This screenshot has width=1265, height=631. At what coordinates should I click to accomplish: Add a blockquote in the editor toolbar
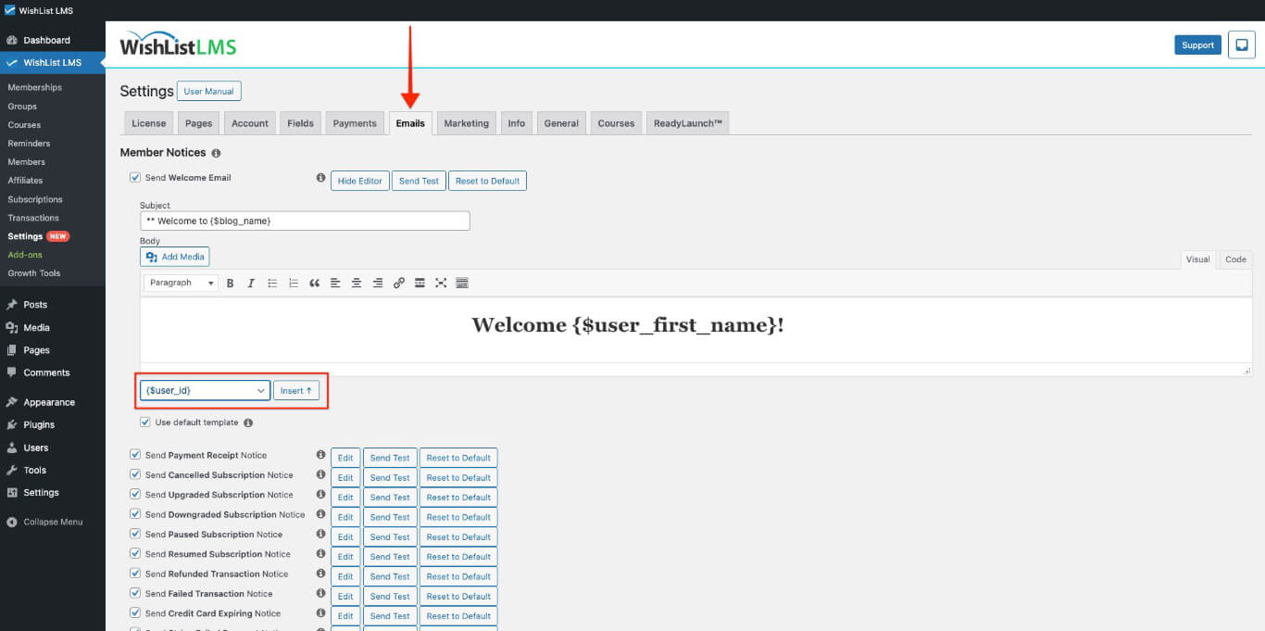315,283
